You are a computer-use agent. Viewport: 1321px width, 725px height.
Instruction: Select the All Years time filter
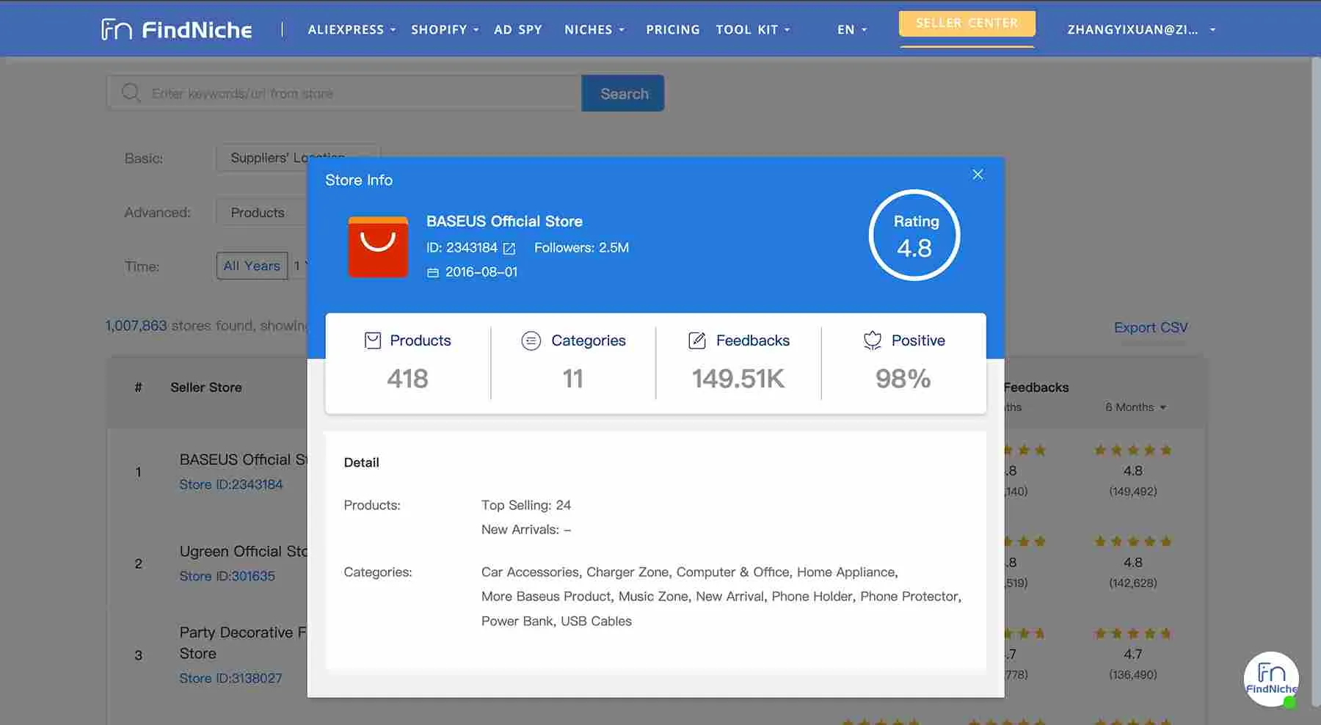point(252,266)
